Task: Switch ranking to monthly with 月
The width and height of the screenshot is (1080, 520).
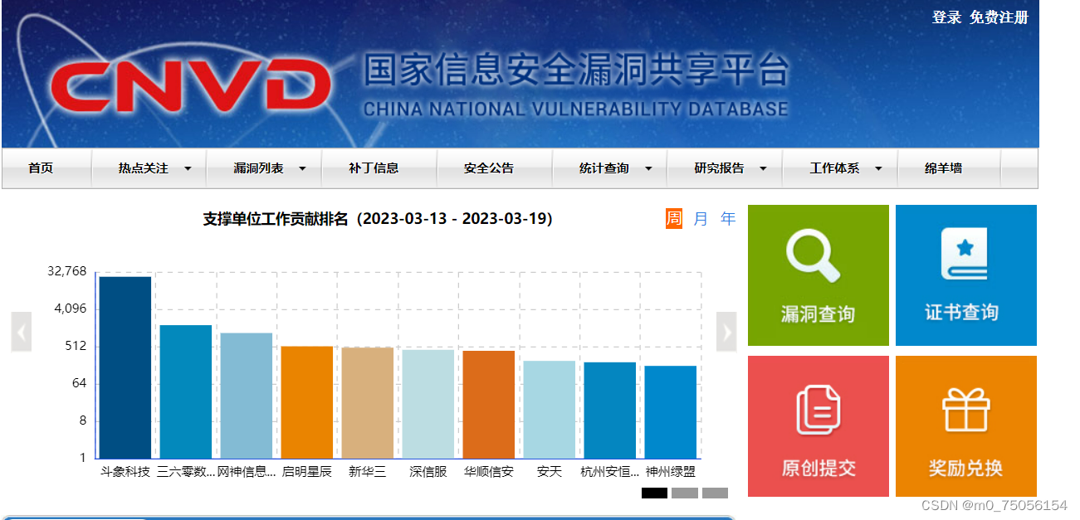Action: click(x=701, y=219)
